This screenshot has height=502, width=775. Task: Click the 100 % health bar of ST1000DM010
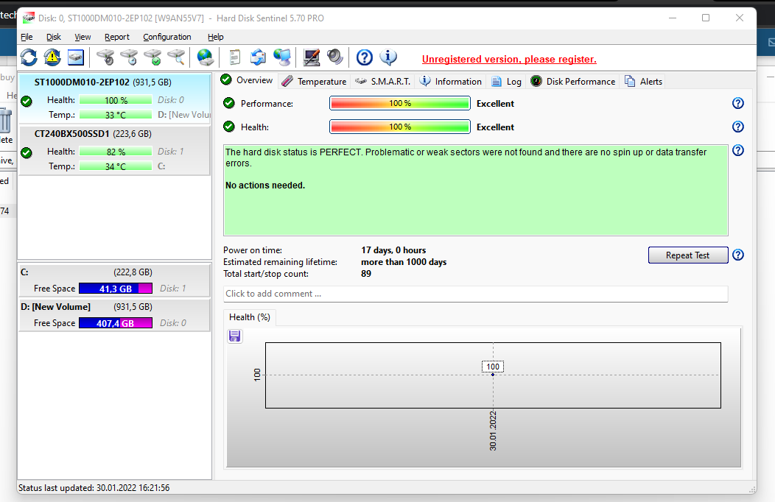[116, 100]
